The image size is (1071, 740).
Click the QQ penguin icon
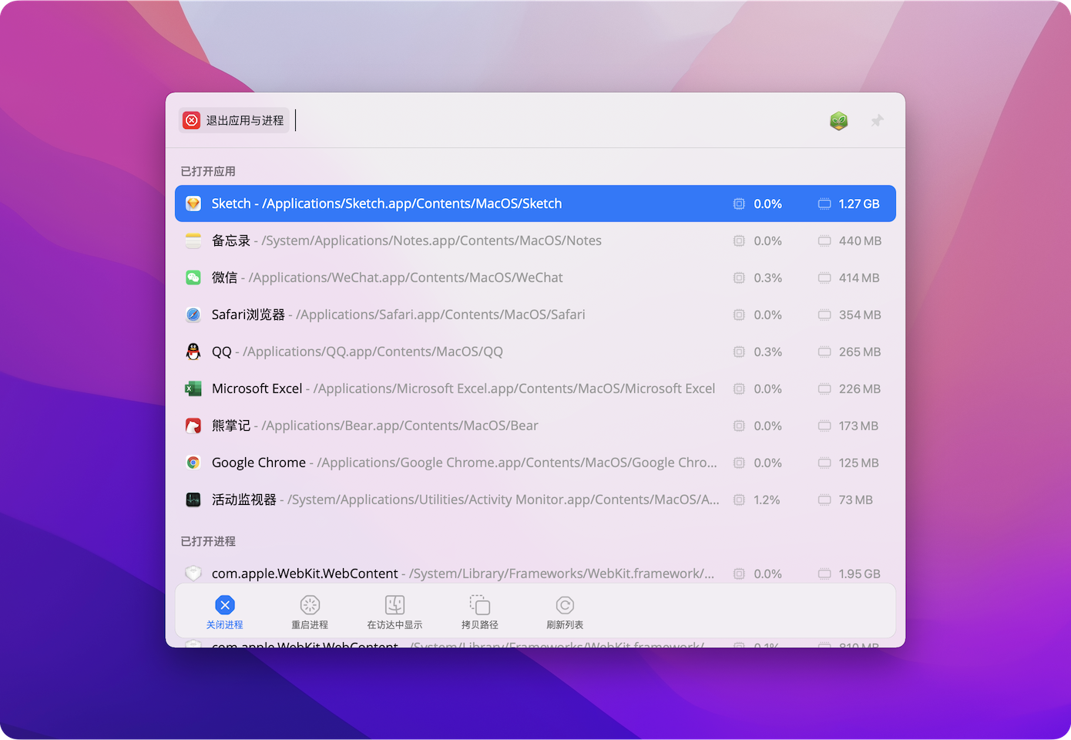(193, 351)
